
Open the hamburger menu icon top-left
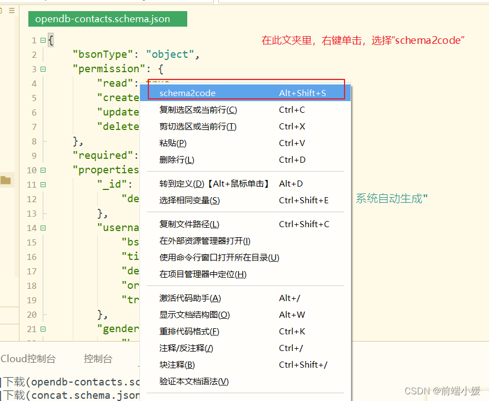(x=11, y=10)
